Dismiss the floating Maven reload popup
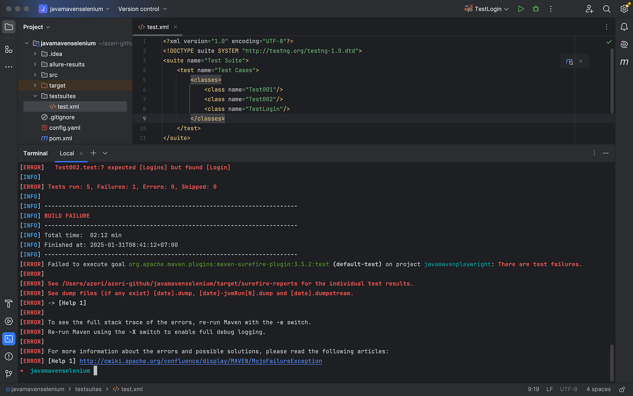Image resolution: width=633 pixels, height=396 pixels. click(x=581, y=61)
